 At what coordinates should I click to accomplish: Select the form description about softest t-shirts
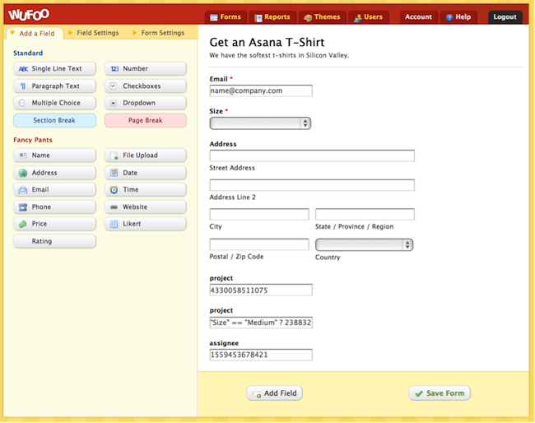coord(279,55)
